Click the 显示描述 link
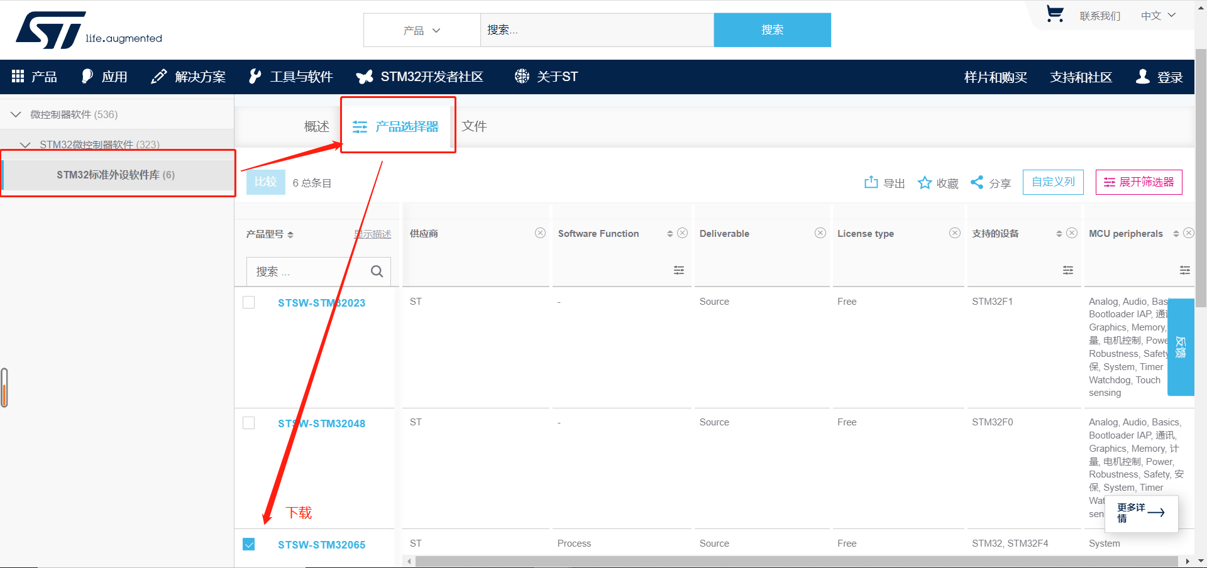The height and width of the screenshot is (568, 1207). pyautogui.click(x=373, y=234)
